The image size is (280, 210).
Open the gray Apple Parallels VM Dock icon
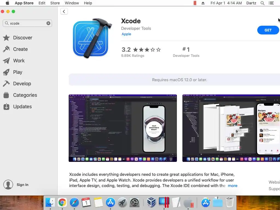(x=188, y=203)
